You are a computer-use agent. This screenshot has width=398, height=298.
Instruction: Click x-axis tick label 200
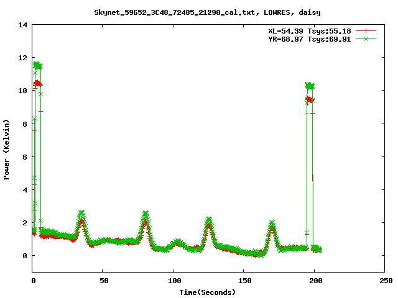point(315,281)
